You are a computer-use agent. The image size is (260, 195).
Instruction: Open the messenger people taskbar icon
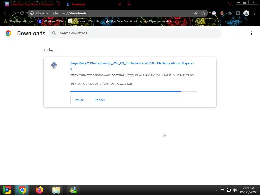click(x=73, y=190)
